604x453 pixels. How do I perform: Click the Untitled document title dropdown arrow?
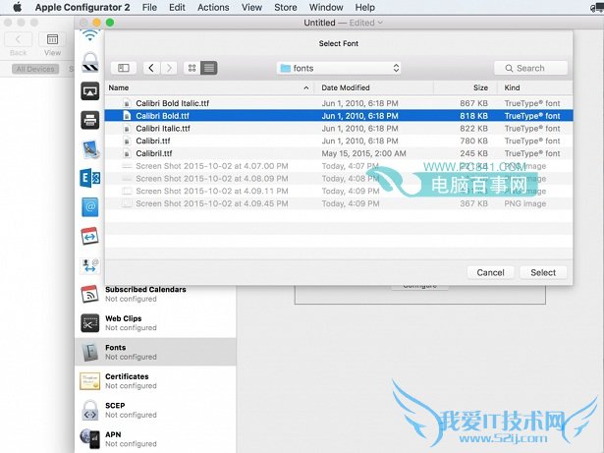(380, 23)
